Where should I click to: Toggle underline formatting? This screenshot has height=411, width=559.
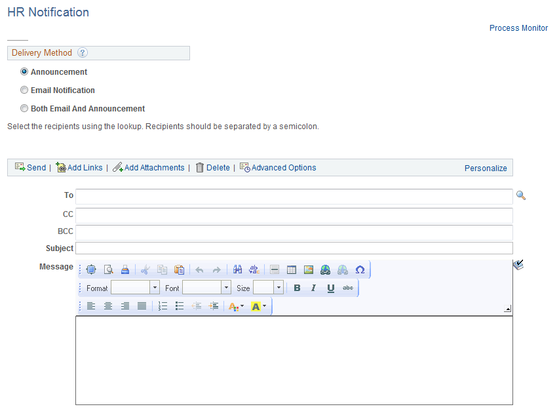pyautogui.click(x=331, y=288)
